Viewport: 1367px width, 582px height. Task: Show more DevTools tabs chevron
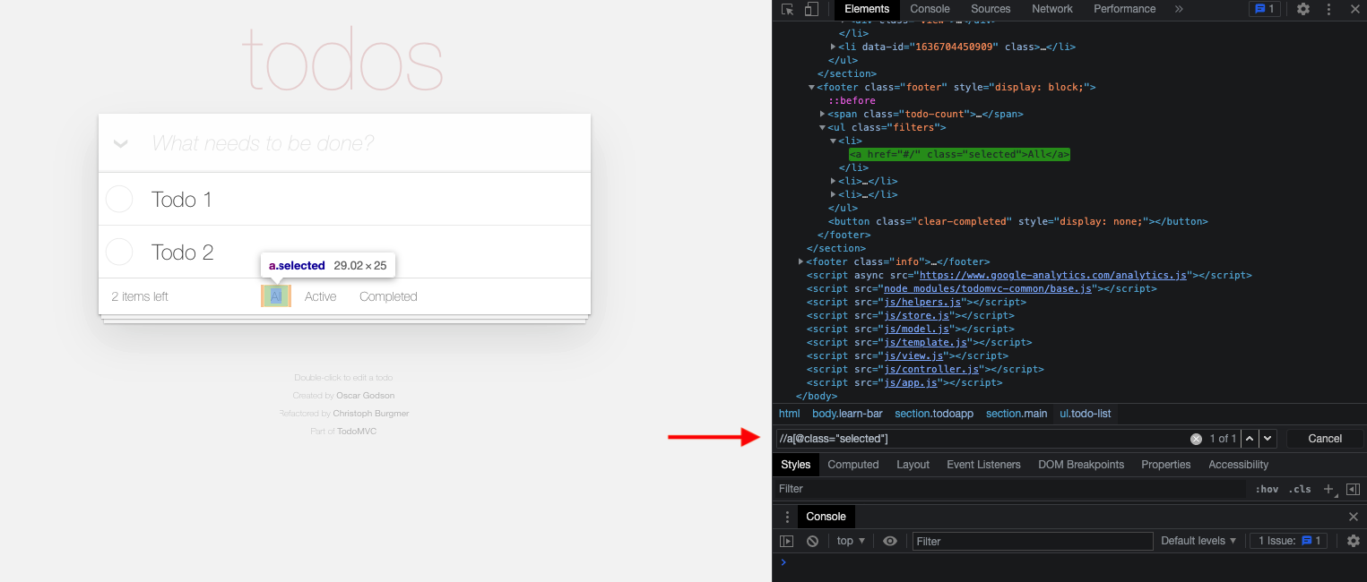tap(1179, 9)
